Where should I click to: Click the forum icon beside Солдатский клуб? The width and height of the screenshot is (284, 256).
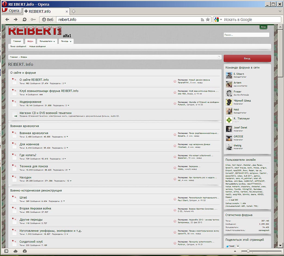[14, 243]
